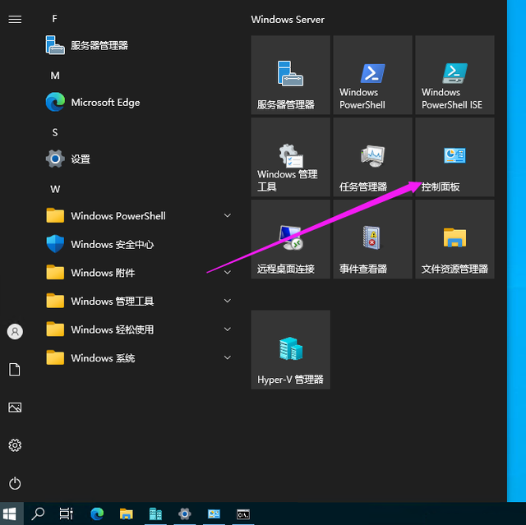
Task: Open the Windows PowerShell folder in app list
Action: coord(139,215)
